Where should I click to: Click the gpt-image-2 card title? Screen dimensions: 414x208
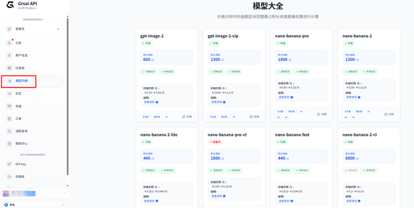pos(152,36)
